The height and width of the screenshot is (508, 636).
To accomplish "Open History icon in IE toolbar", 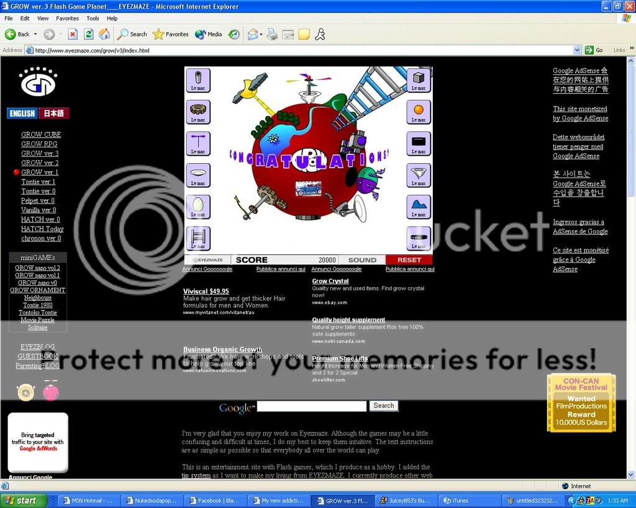I will tap(234, 35).
